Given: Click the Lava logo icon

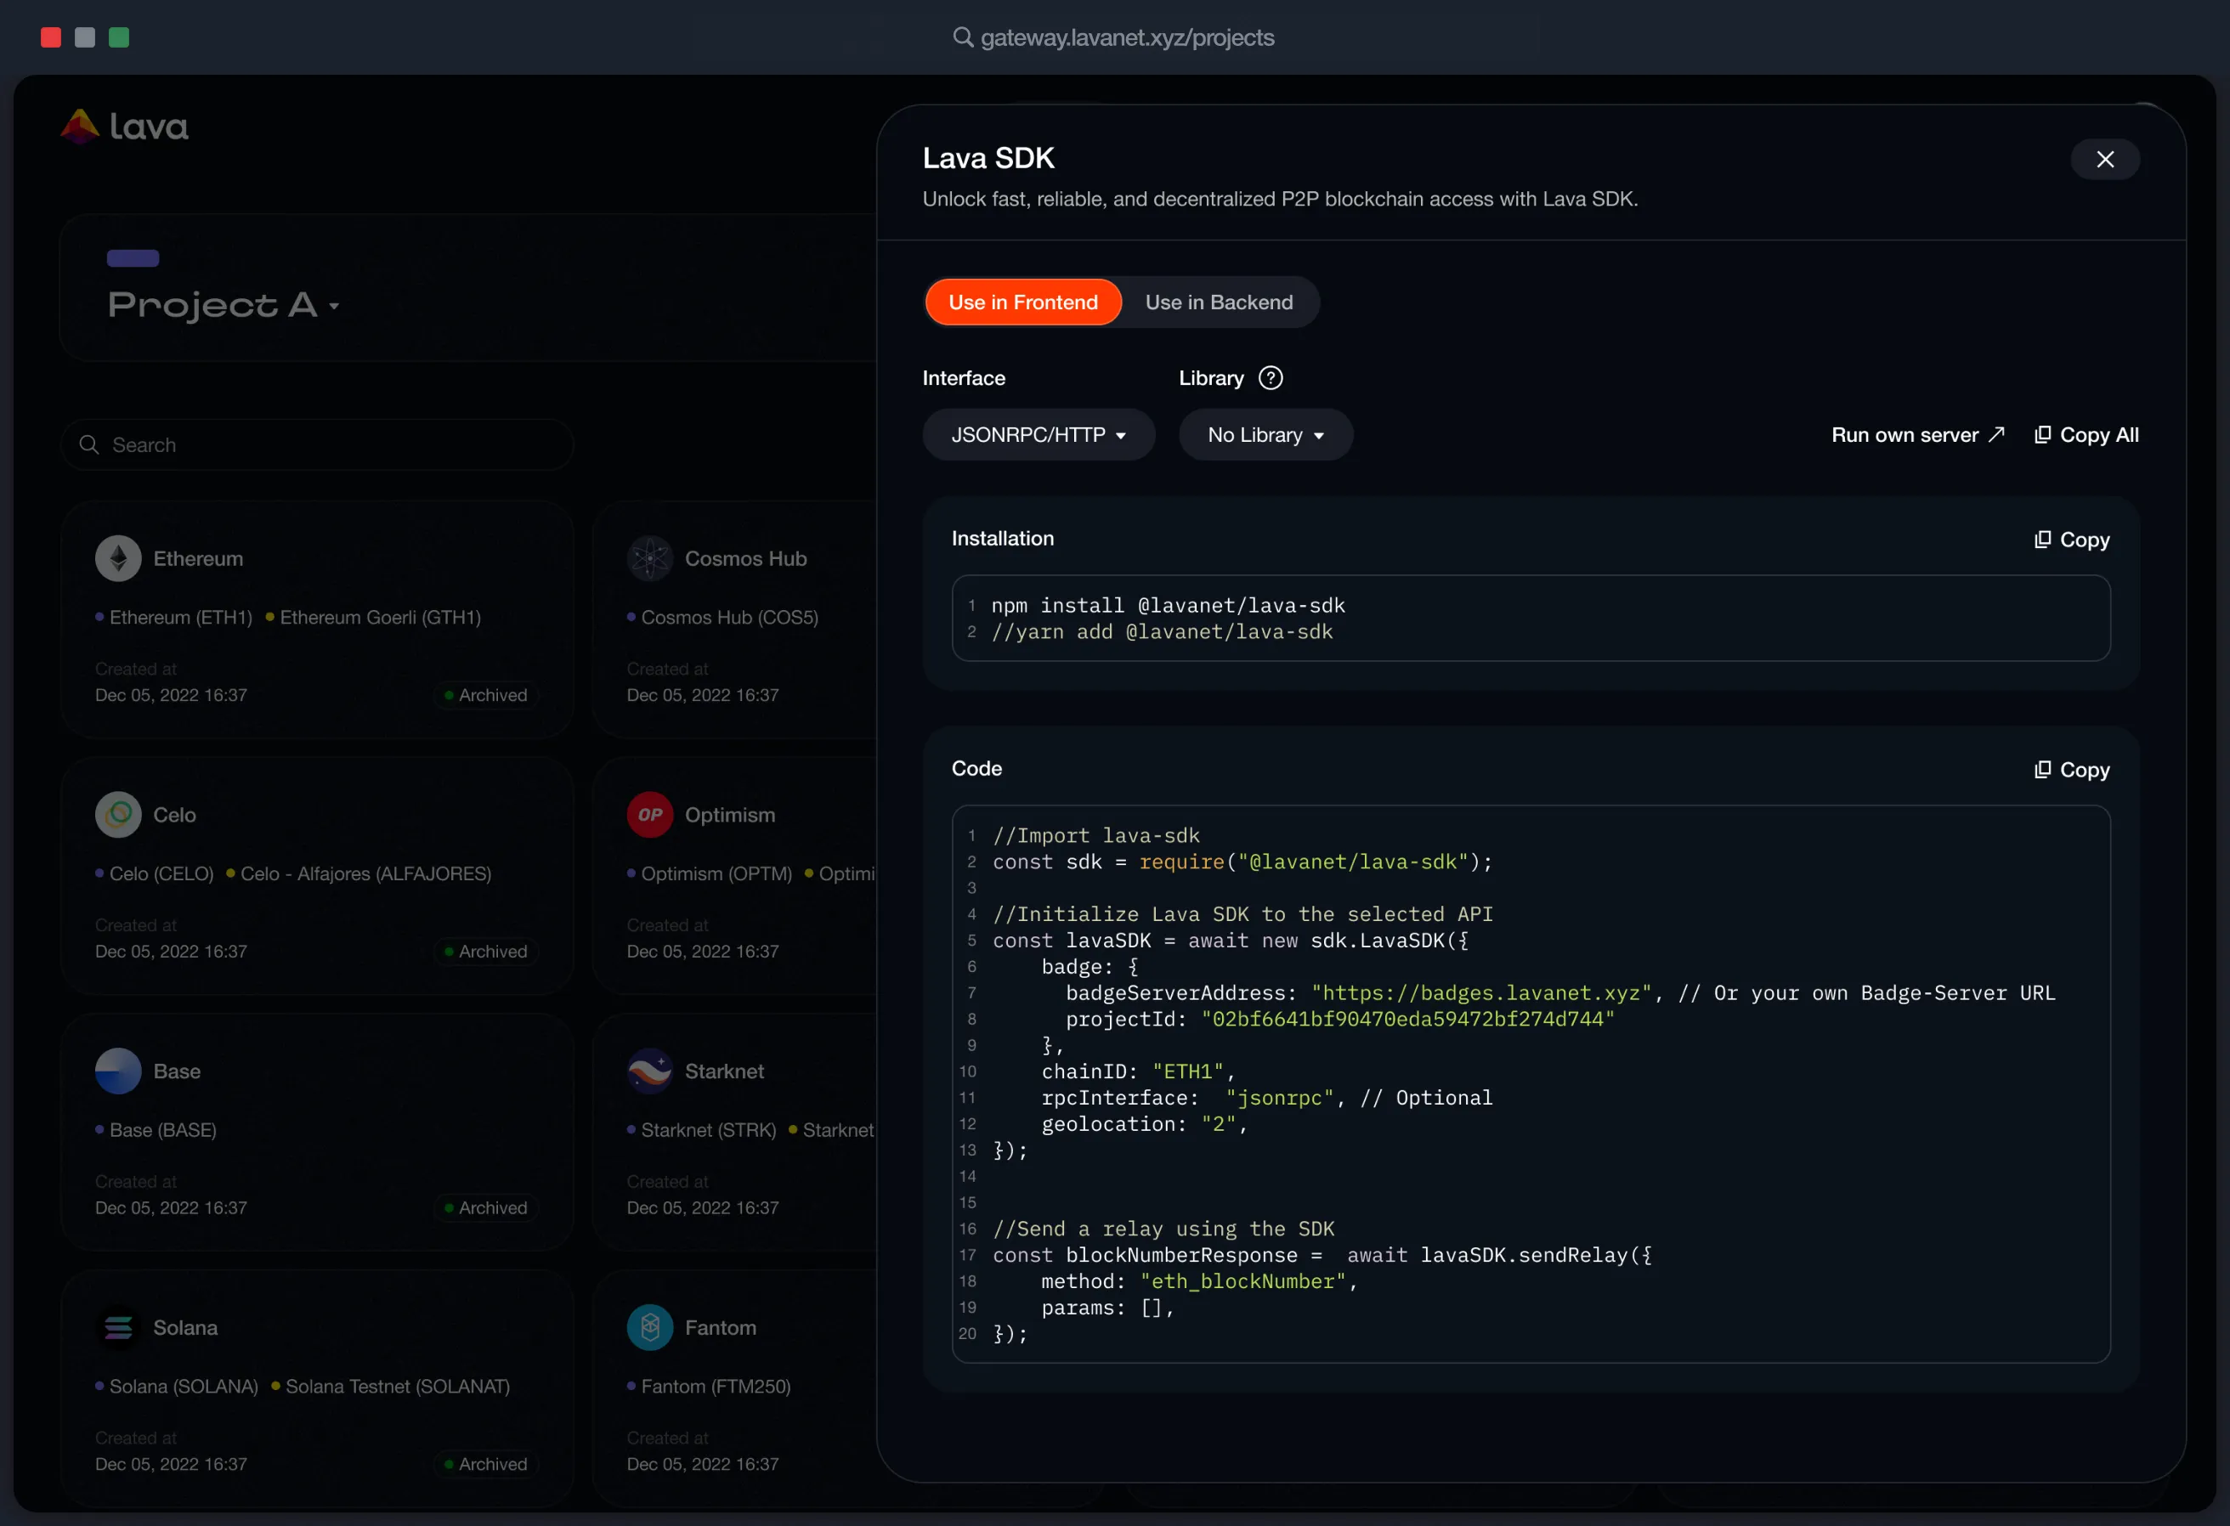Looking at the screenshot, I should pos(80,126).
